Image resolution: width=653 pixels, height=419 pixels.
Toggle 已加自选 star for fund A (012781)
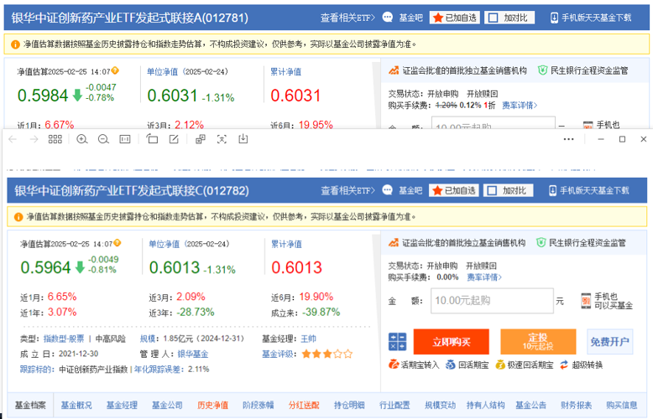pyautogui.click(x=455, y=18)
